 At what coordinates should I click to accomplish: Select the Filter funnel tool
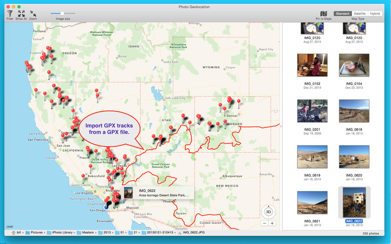pos(9,13)
